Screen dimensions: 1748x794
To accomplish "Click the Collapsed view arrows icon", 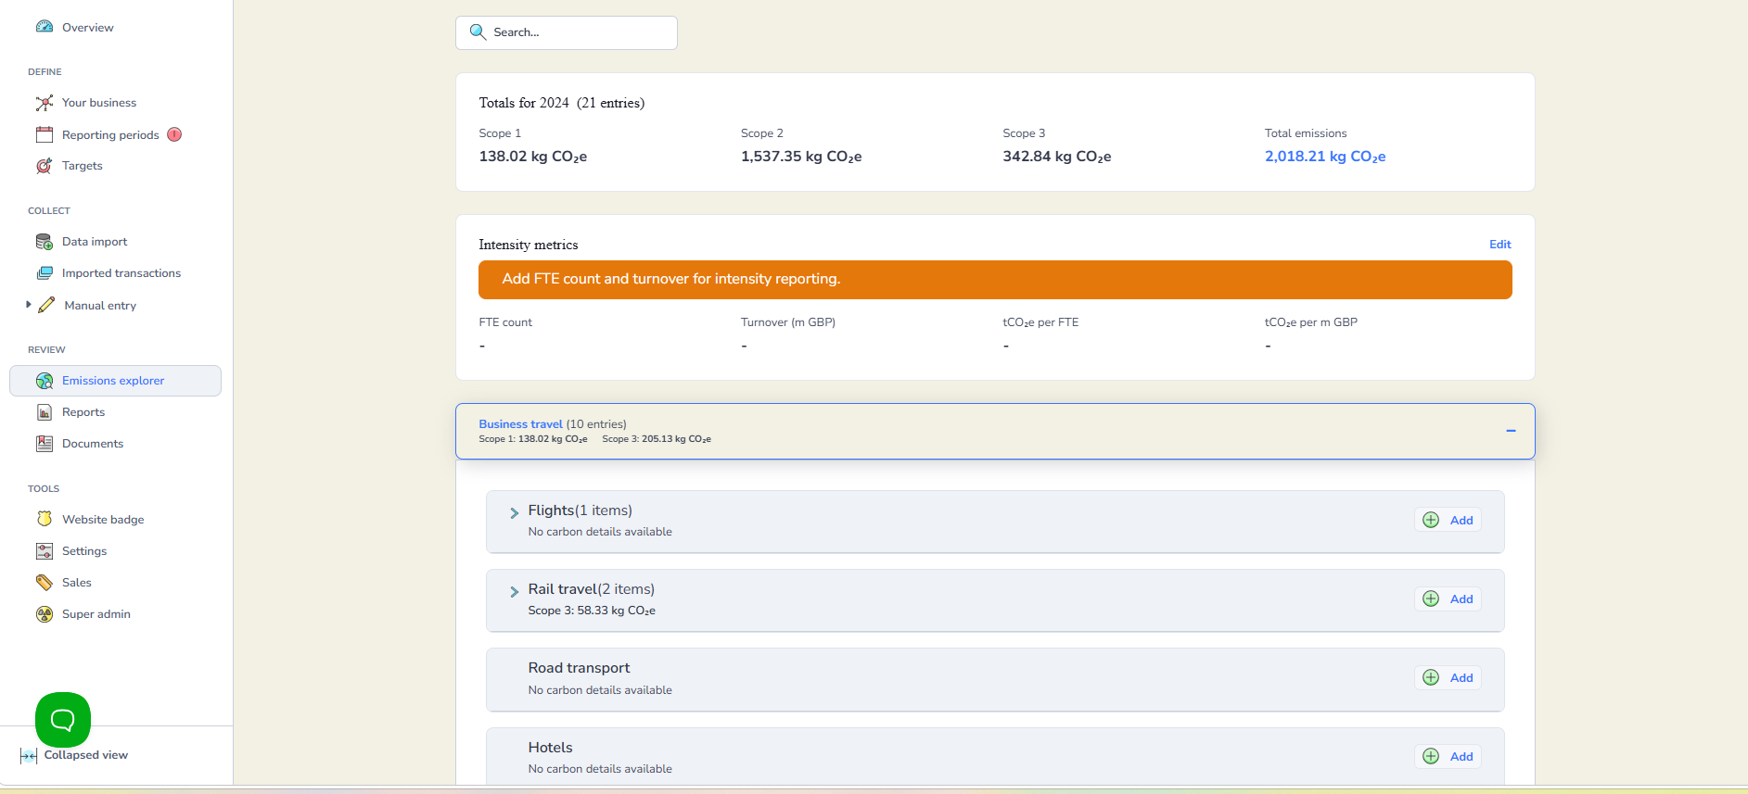I will click(29, 756).
